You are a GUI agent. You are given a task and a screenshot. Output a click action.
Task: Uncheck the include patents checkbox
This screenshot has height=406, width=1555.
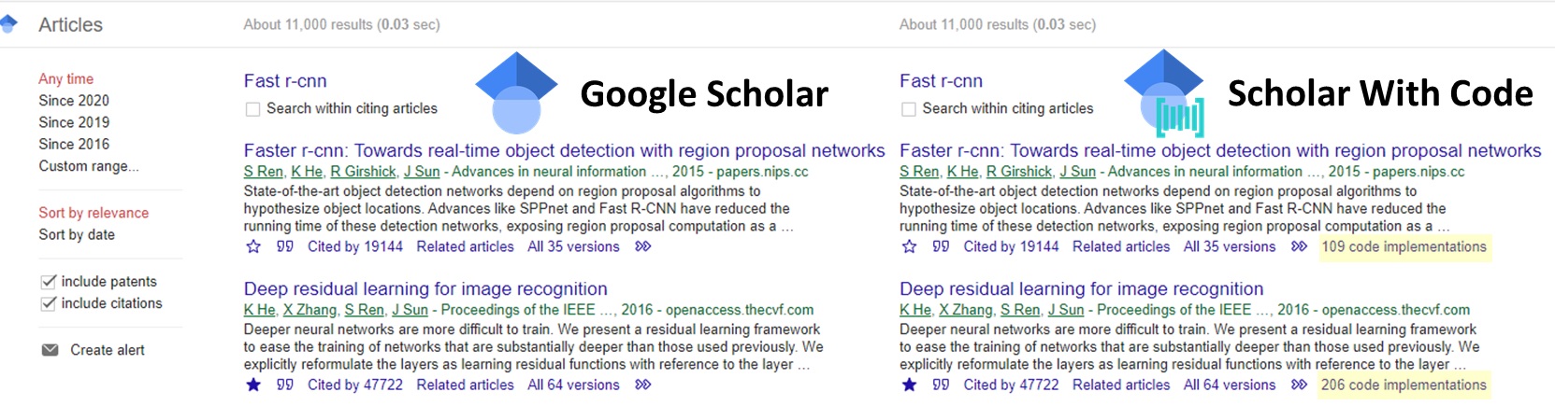[49, 282]
